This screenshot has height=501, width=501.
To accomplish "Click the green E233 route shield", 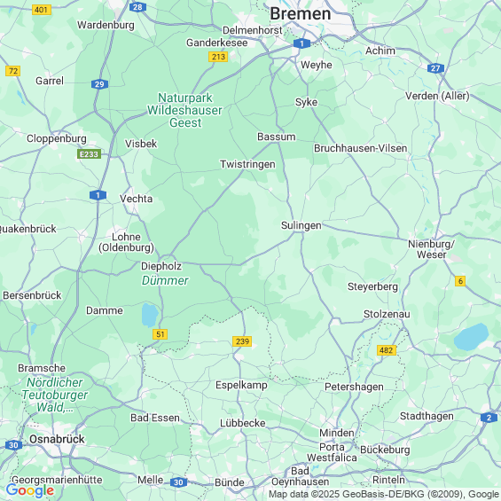I will pos(89,154).
